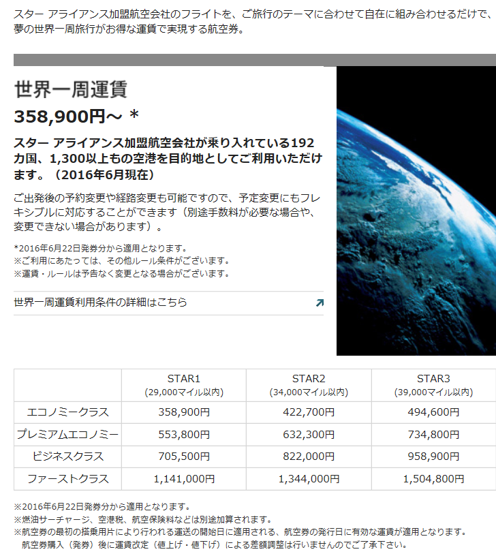Click the ビジネスクラス row label
Viewport: 496px width, 556px height.
point(67,457)
